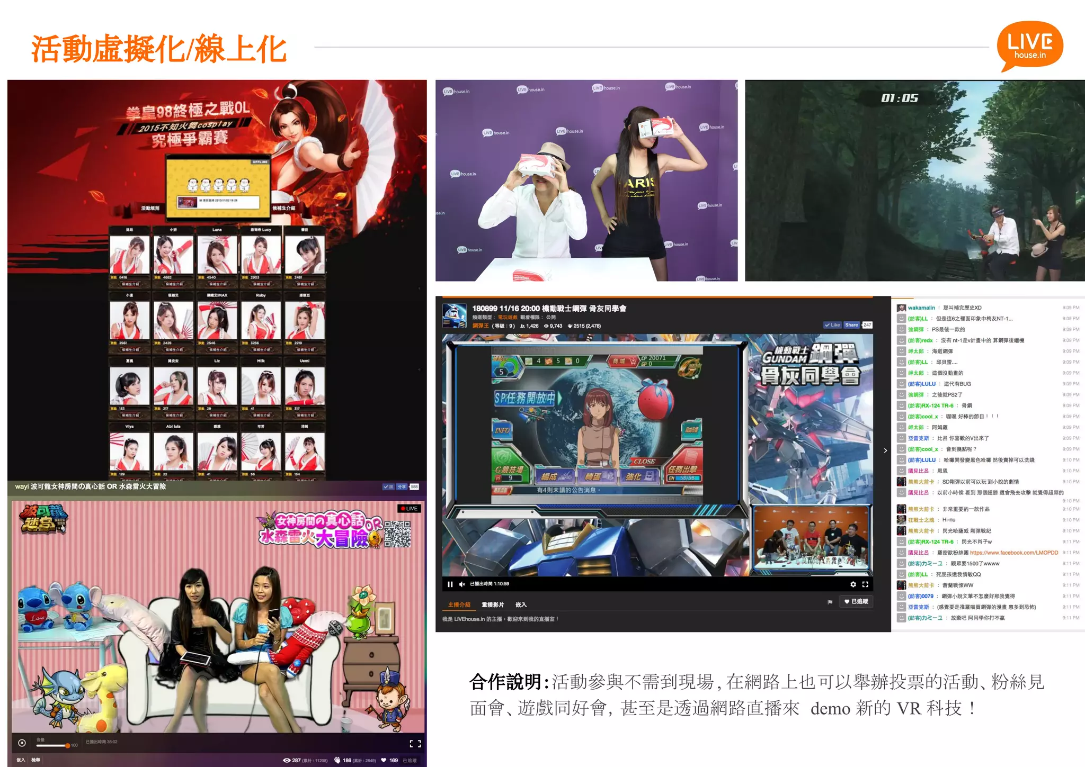Switch to 重播影片 tab

[493, 604]
